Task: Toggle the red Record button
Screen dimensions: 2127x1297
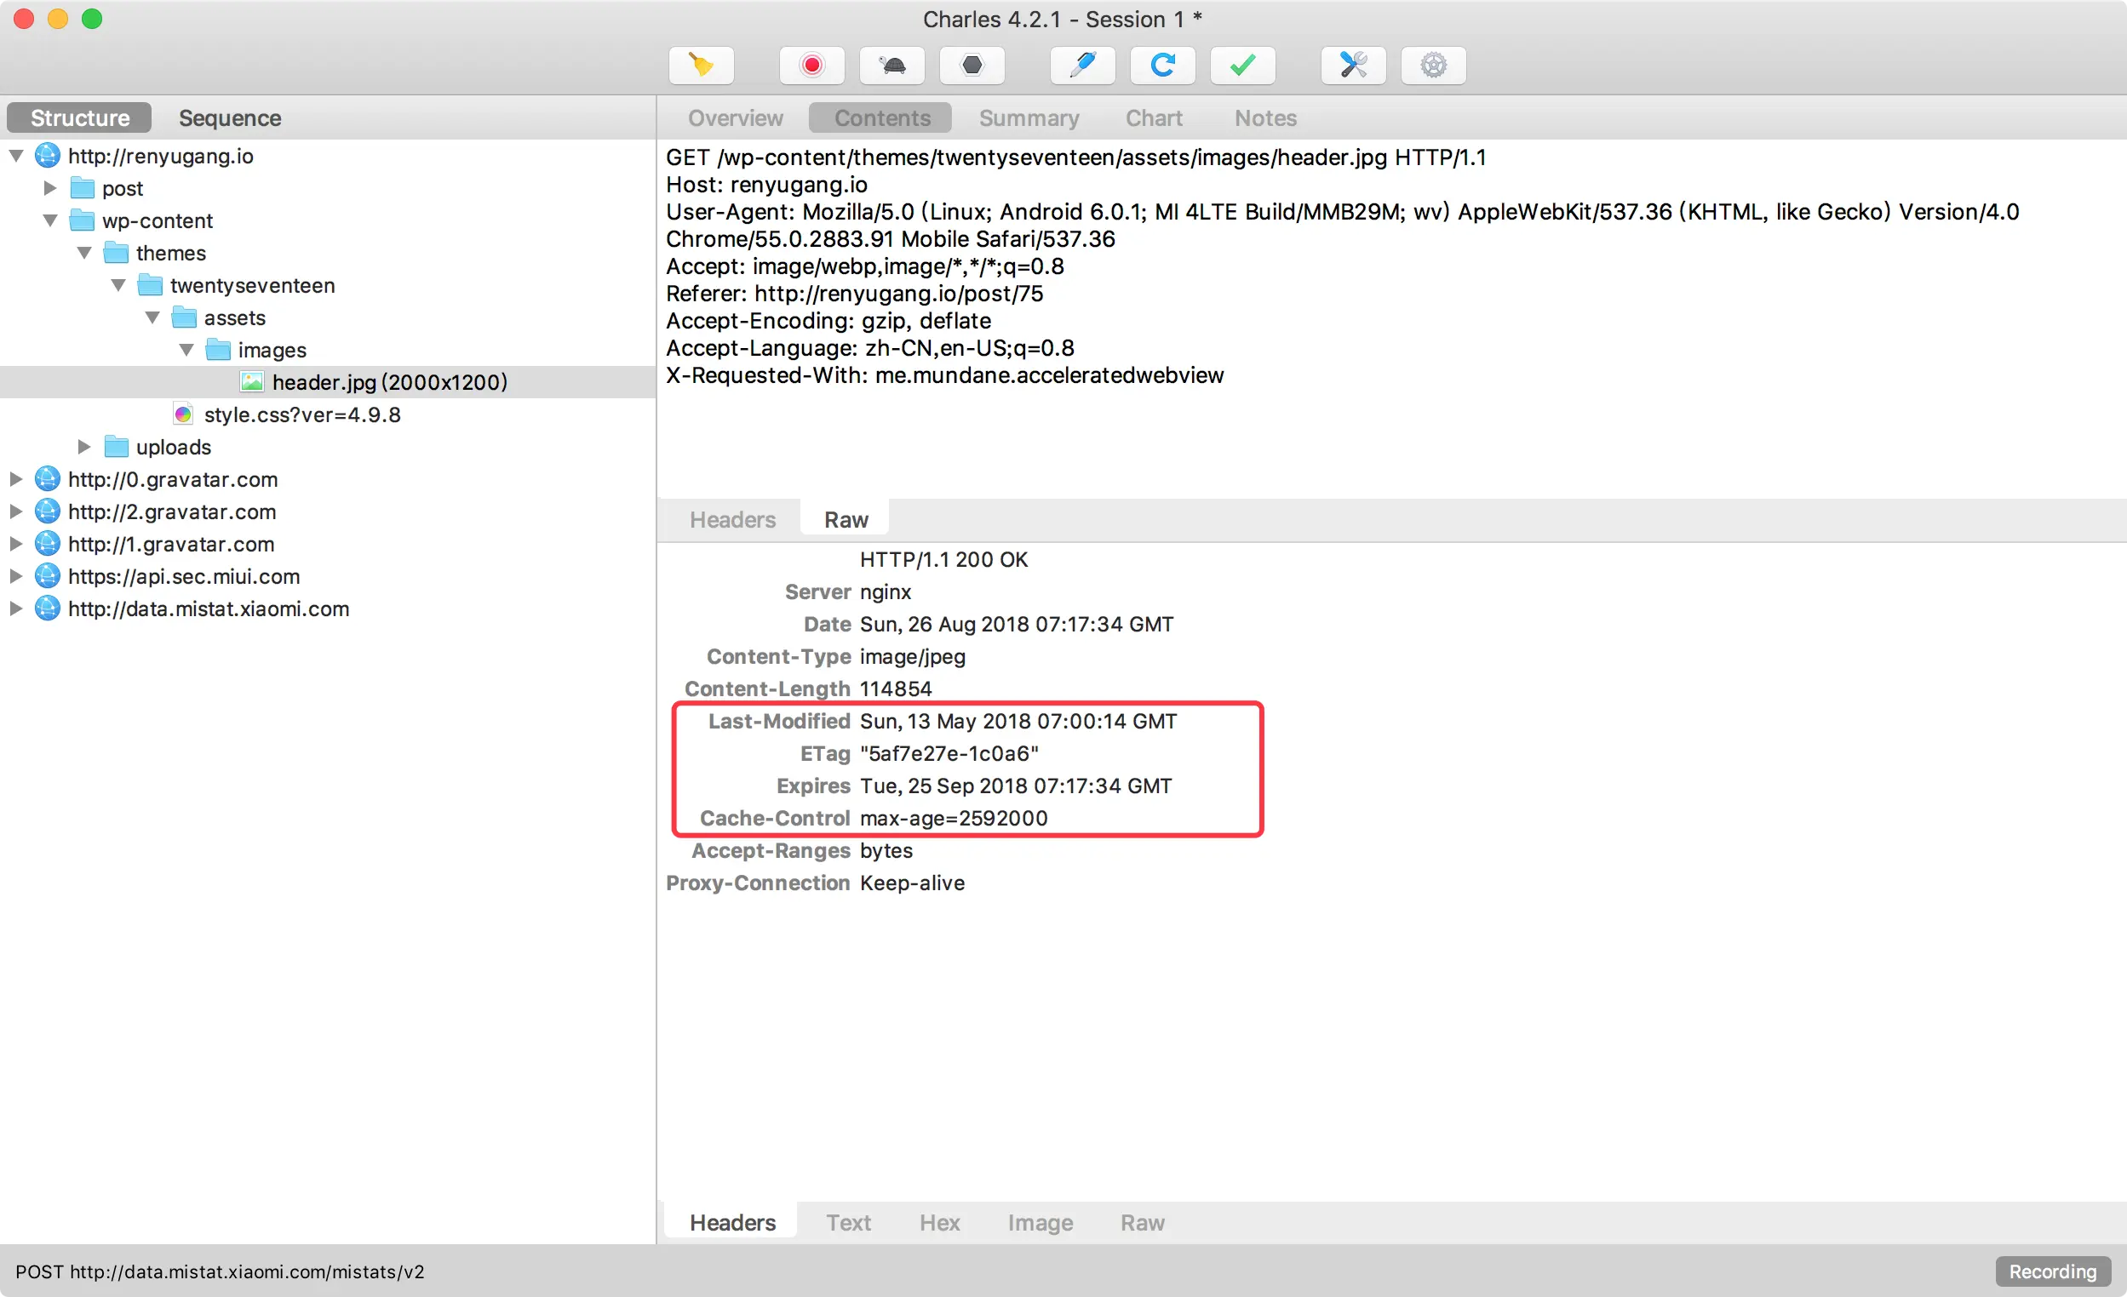Action: [811, 66]
